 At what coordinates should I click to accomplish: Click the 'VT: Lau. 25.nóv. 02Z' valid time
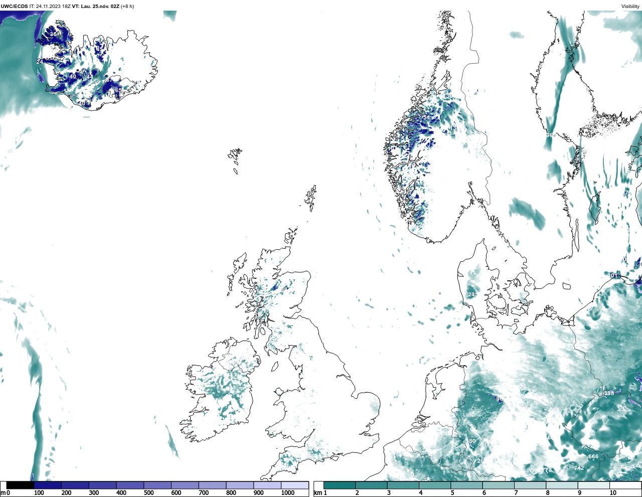click(x=95, y=7)
